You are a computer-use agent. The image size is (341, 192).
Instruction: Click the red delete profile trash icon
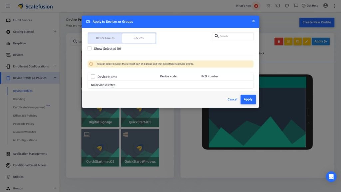tap(279, 41)
